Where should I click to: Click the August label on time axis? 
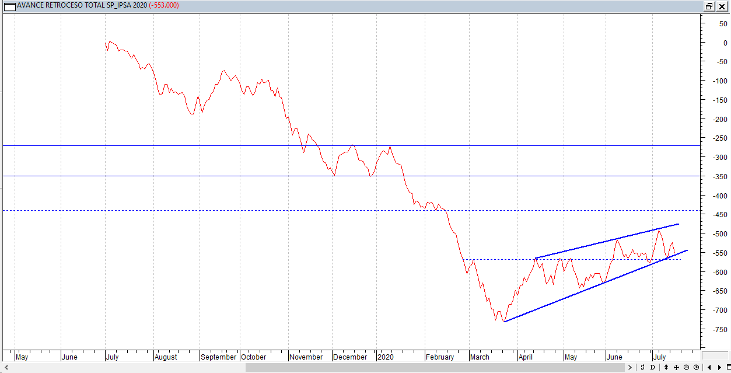[x=167, y=357]
